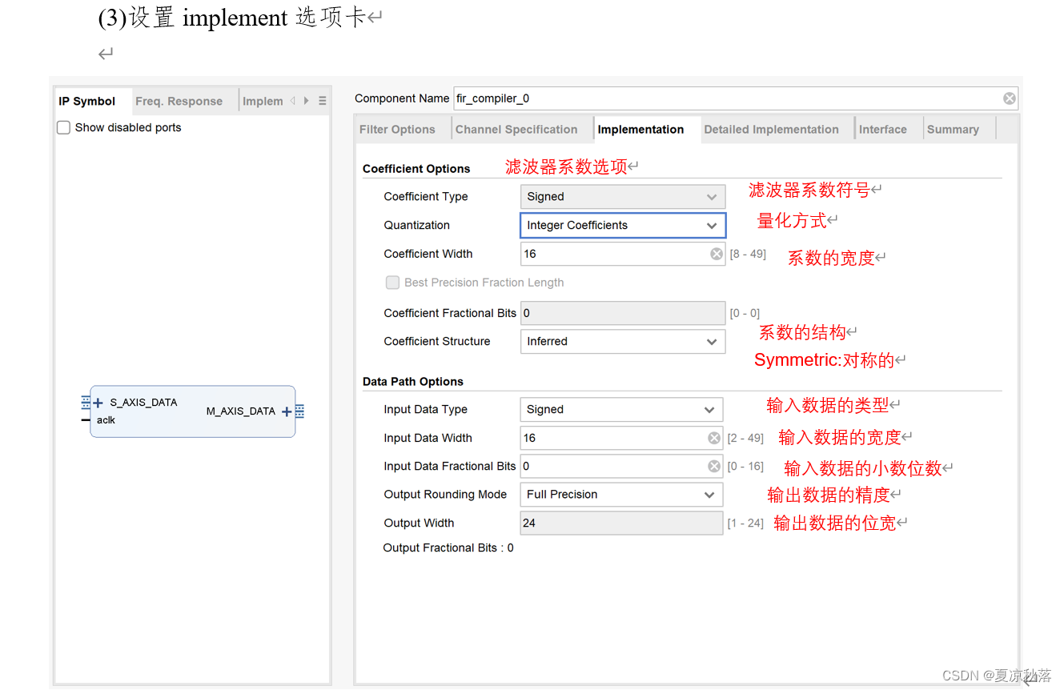This screenshot has width=1064, height=690.
Task: Clear the Input Data Width value
Action: tap(714, 438)
